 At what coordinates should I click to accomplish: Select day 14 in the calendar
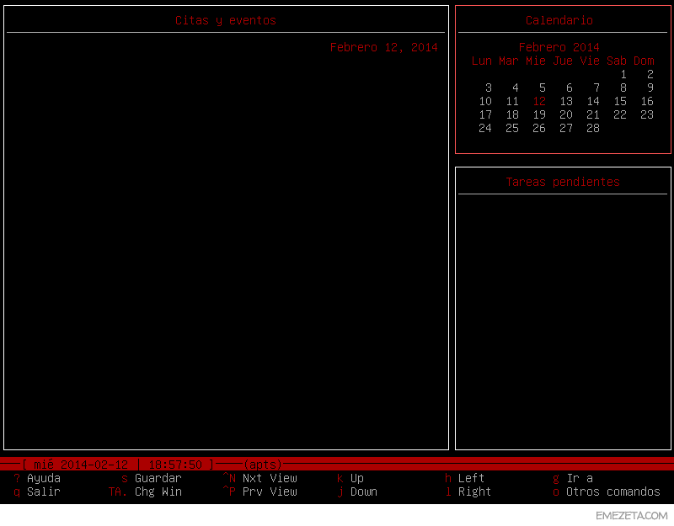(593, 101)
